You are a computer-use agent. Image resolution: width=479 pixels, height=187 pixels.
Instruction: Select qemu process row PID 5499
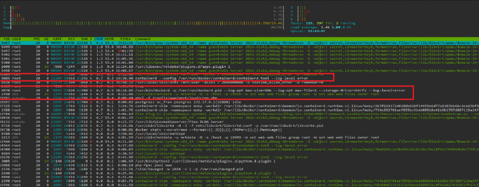coord(239,47)
